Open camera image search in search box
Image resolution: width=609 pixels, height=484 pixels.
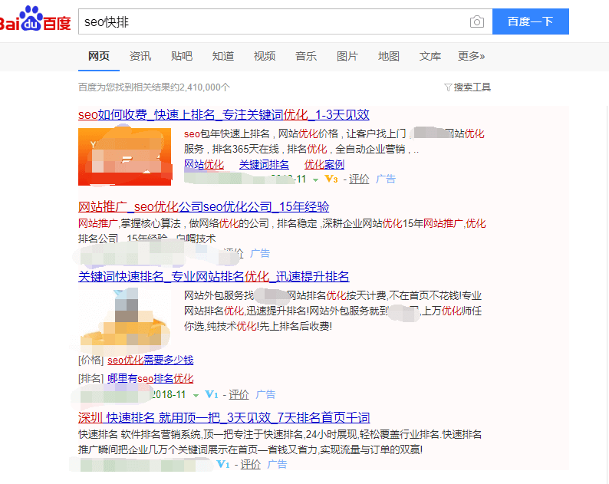[477, 22]
